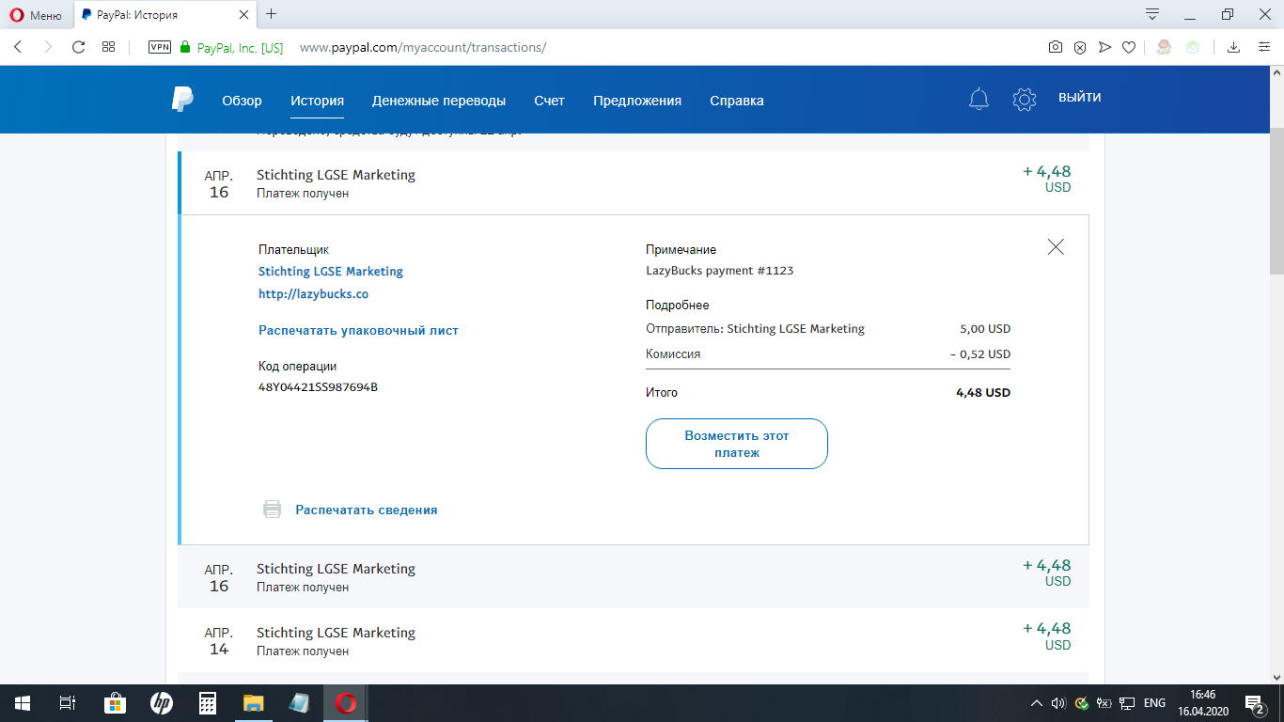Take a snapshot with the camera icon

point(1056,47)
